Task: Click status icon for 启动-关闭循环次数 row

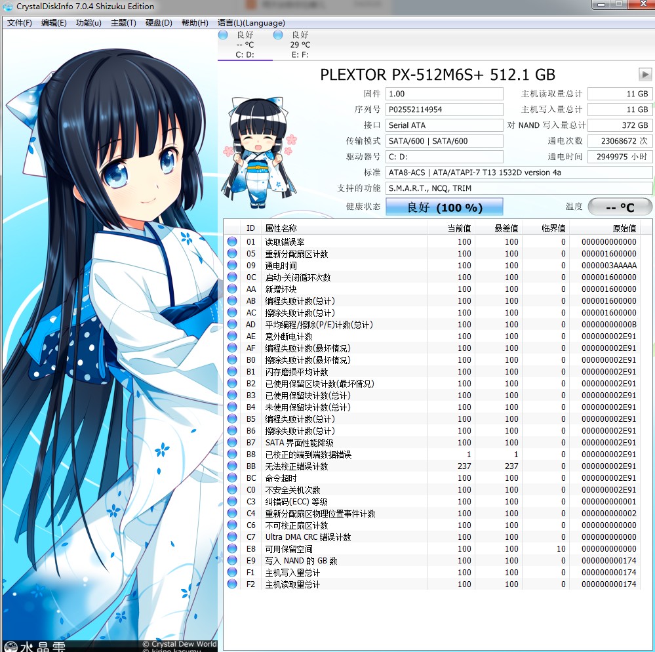Action: (232, 277)
